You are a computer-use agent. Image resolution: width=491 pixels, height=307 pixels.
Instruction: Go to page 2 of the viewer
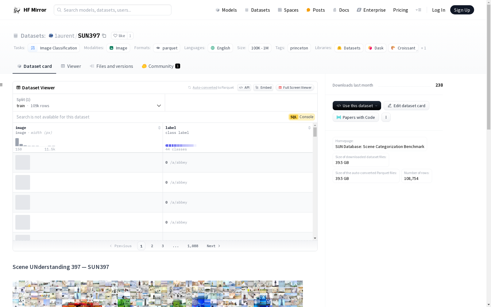pos(152,246)
